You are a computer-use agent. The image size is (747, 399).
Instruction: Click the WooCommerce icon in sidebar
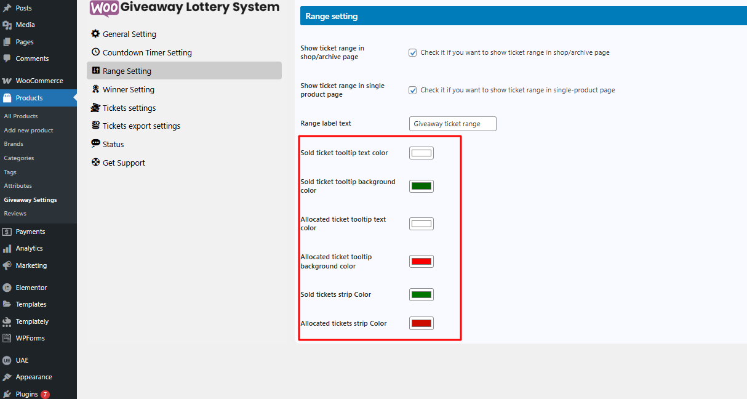tap(7, 81)
